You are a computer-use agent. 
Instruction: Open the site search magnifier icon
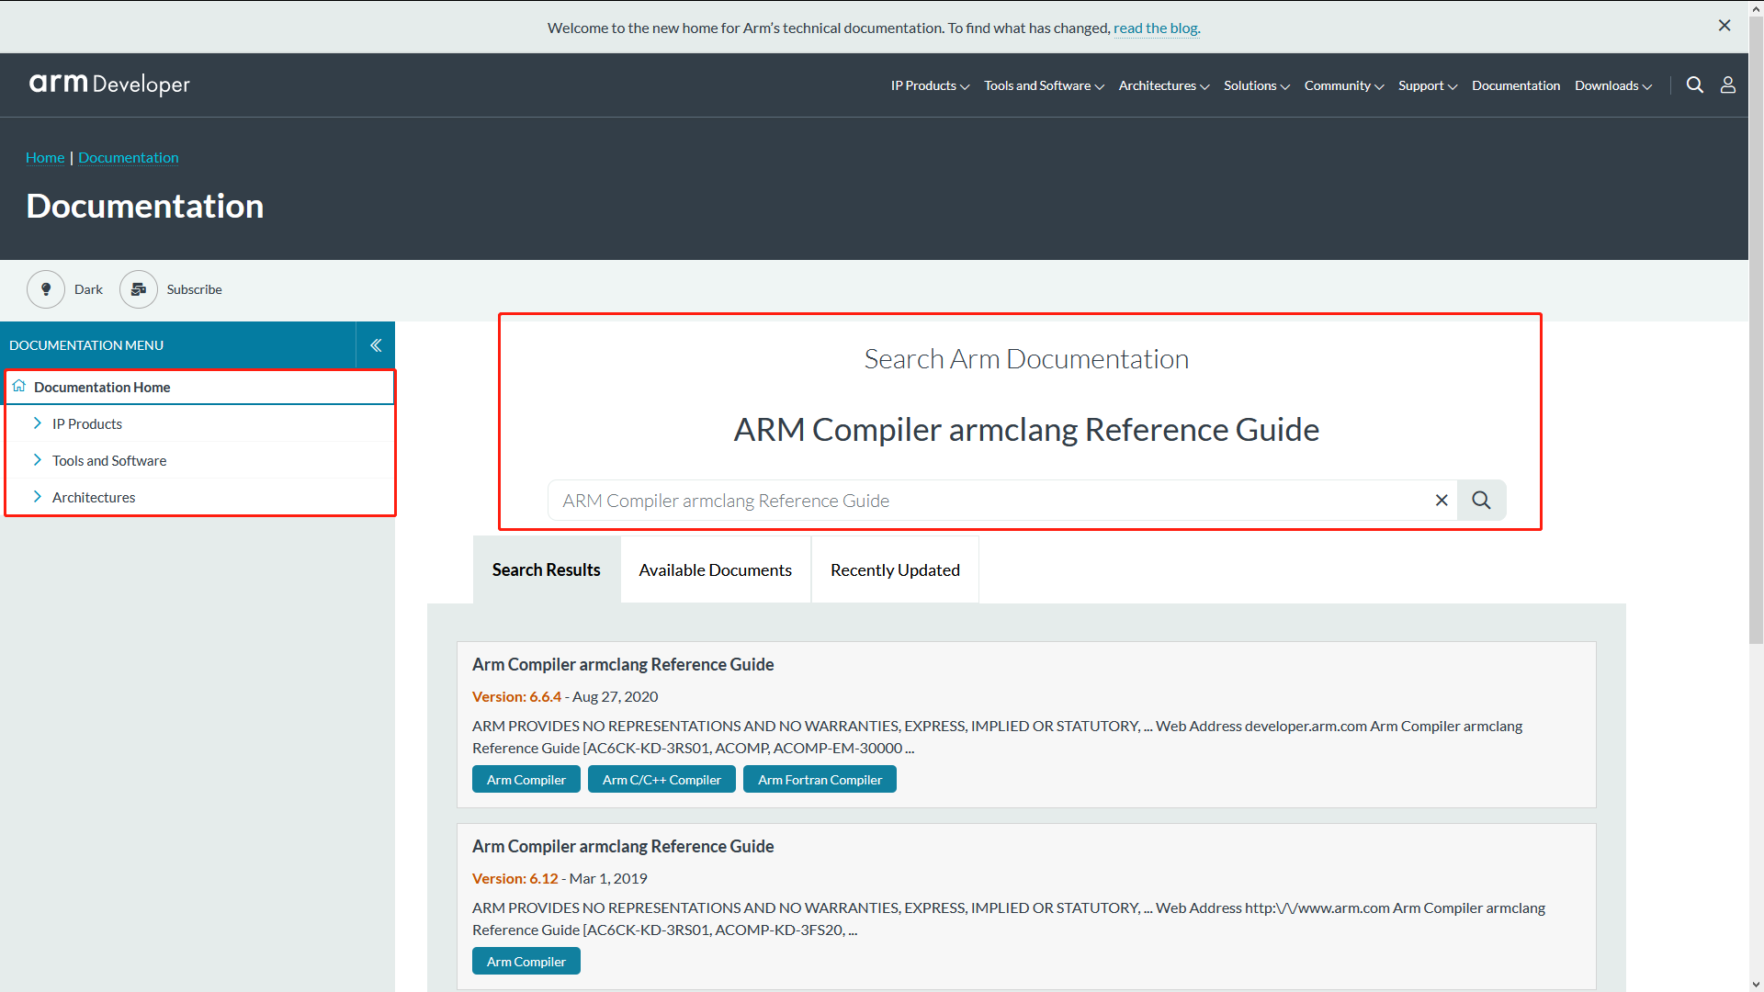[x=1695, y=85]
